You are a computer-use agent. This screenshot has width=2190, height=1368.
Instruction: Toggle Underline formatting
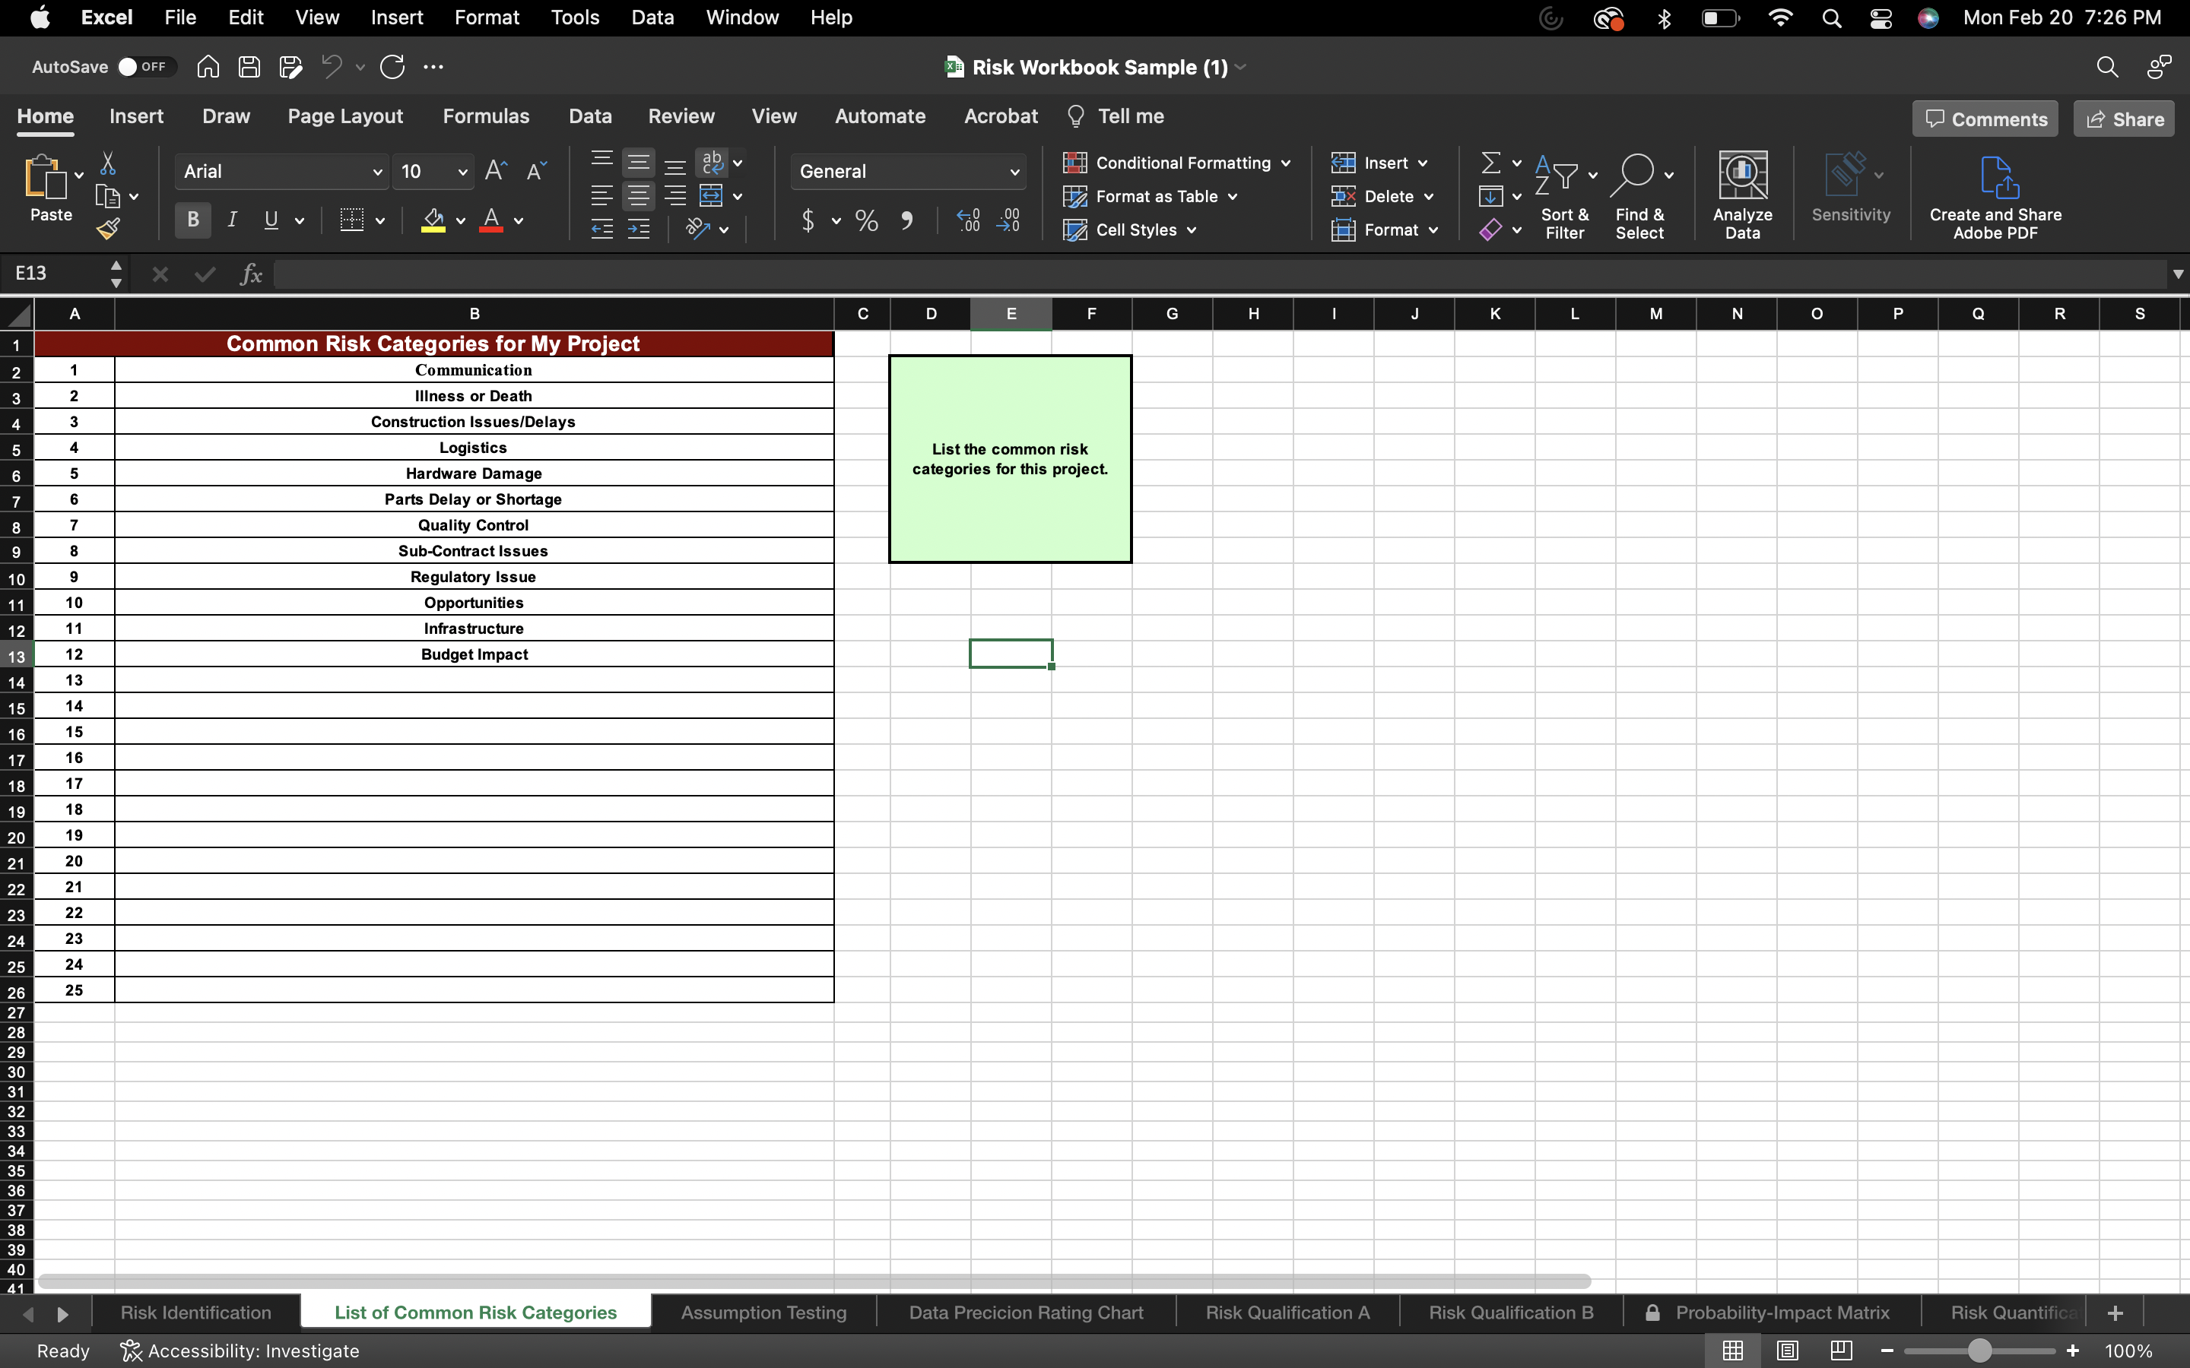[x=271, y=220]
